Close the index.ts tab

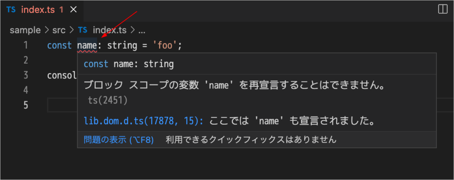click(74, 10)
